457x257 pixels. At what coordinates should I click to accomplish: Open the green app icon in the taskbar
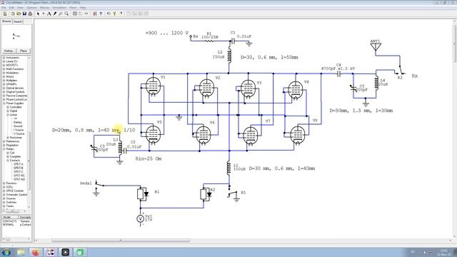pyautogui.click(x=80, y=252)
